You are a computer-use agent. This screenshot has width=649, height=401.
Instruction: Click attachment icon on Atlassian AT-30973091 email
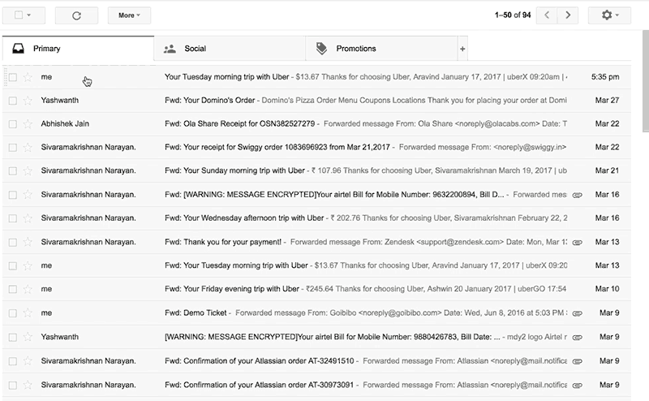pos(578,386)
